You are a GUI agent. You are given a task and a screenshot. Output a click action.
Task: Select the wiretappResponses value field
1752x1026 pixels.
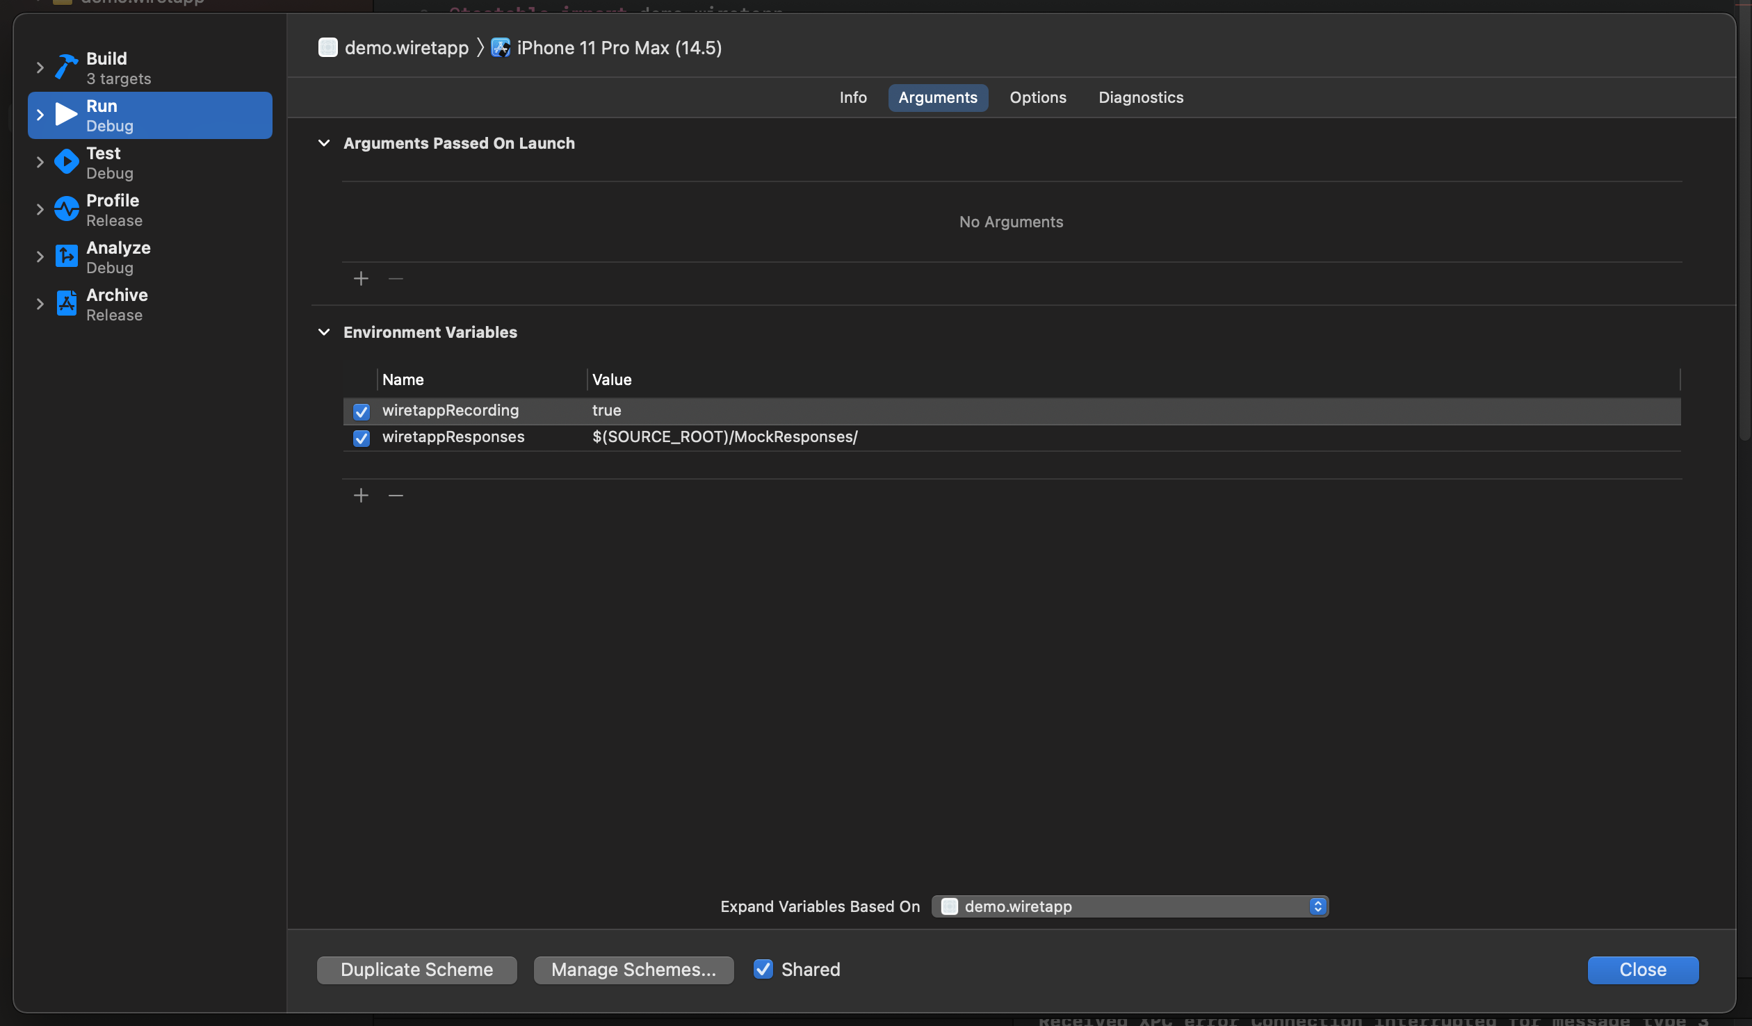[x=724, y=437]
